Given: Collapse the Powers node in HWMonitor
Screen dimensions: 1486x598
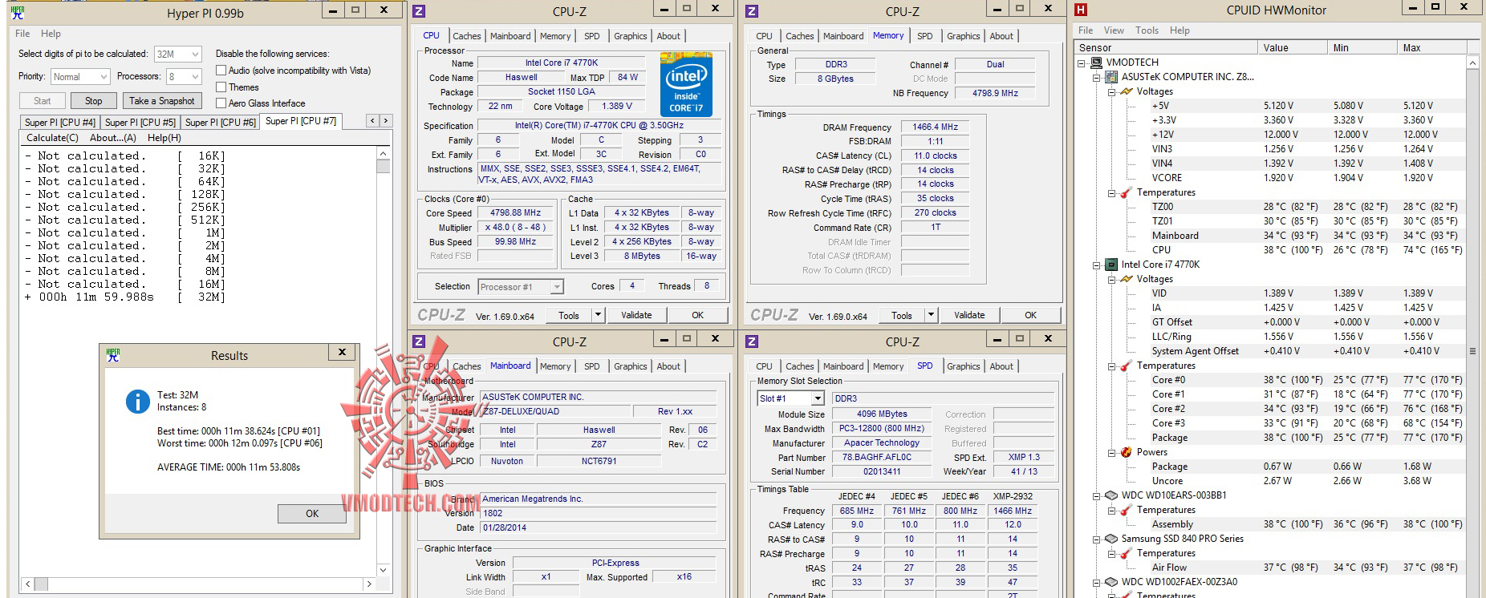Looking at the screenshot, I should tap(1111, 452).
